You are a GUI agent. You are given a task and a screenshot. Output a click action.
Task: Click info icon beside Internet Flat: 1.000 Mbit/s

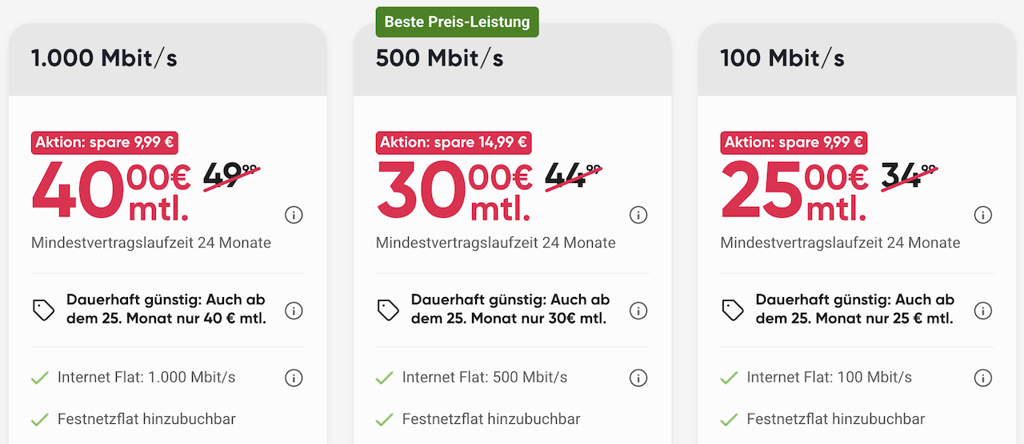click(x=294, y=378)
